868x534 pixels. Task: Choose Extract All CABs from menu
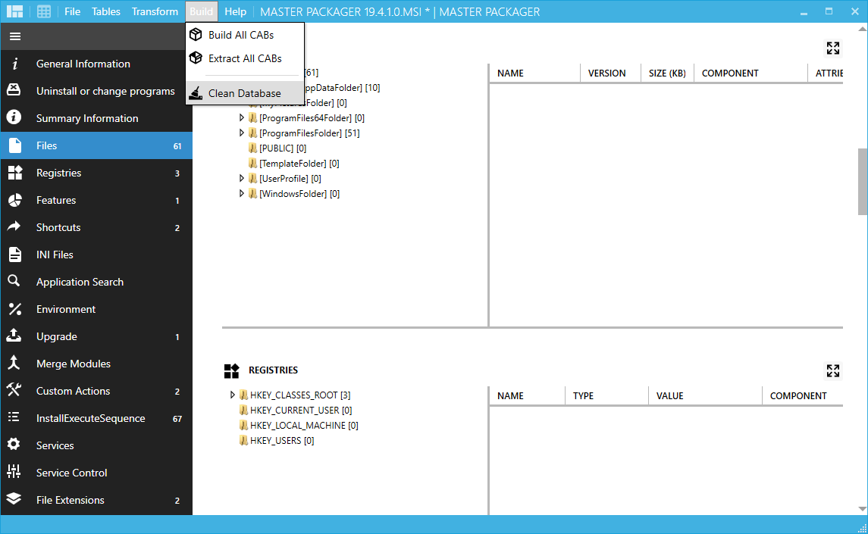pyautogui.click(x=245, y=58)
